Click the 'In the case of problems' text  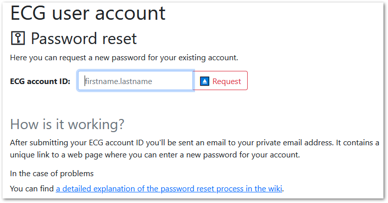click(52, 174)
